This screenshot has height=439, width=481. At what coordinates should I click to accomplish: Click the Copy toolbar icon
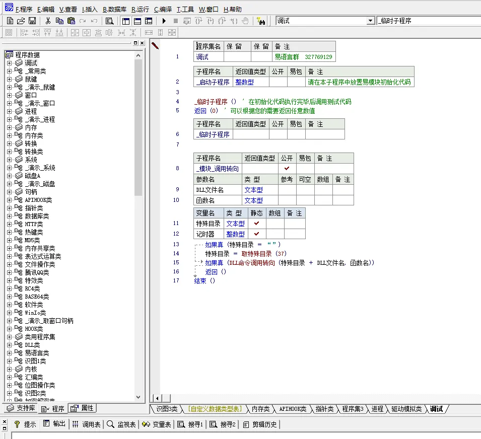tap(59, 21)
